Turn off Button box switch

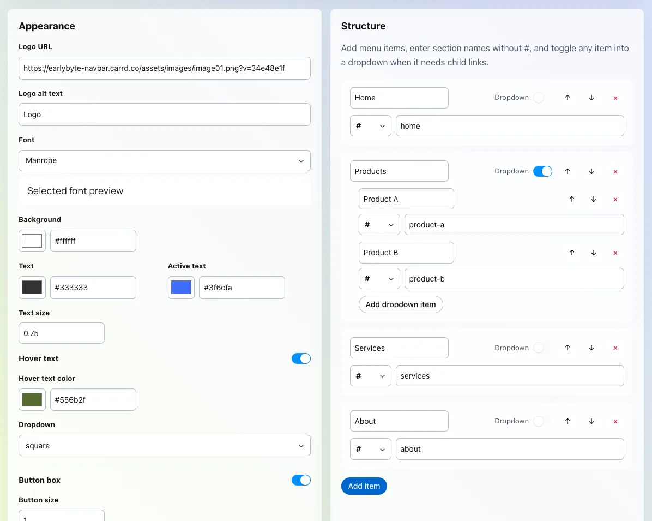[x=301, y=480]
